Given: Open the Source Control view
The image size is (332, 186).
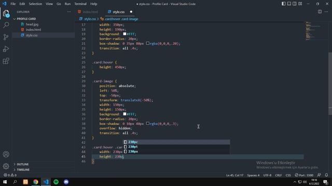Looking at the screenshot, I should (6, 37).
